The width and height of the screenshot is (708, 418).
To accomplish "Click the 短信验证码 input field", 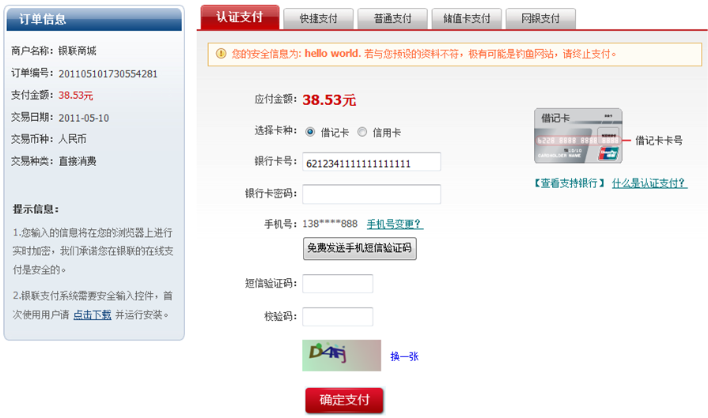I will (x=338, y=284).
